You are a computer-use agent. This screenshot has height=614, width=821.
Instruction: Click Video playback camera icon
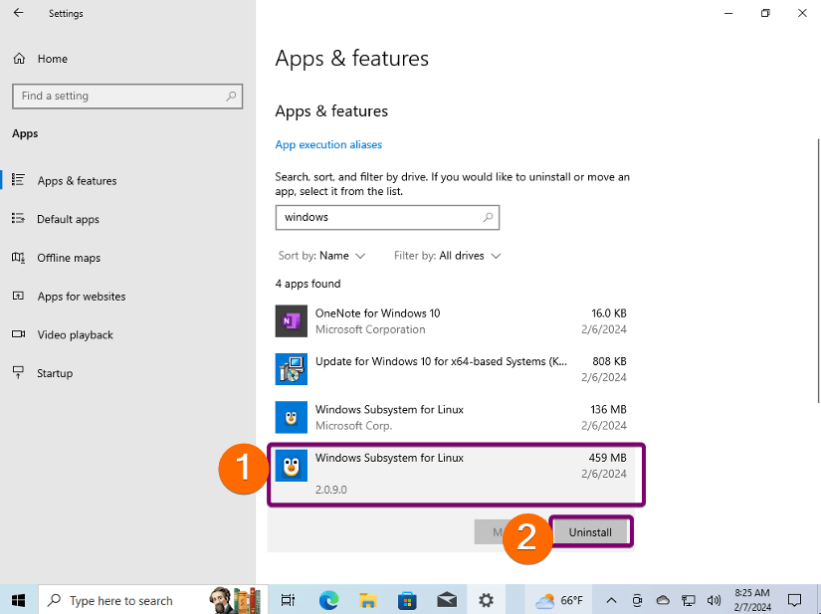click(x=18, y=334)
